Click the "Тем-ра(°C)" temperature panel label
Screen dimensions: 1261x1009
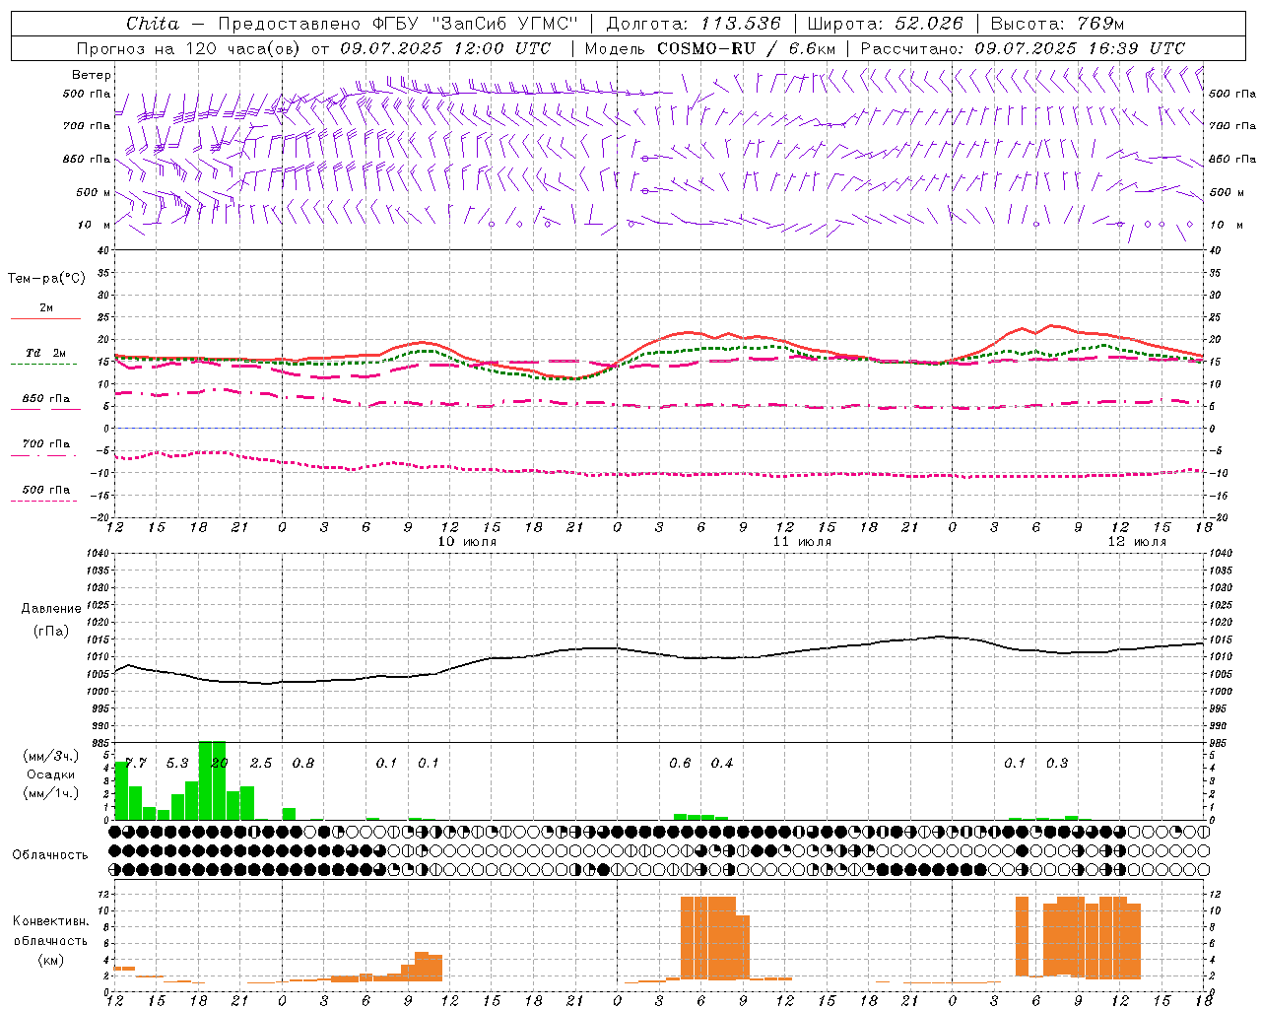click(46, 279)
